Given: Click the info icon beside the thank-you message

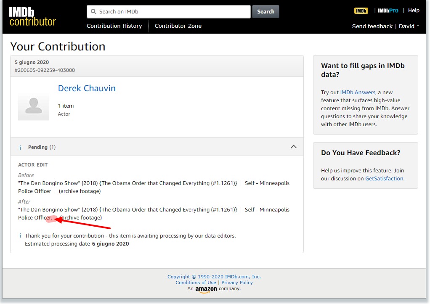Looking at the screenshot, I should (20, 236).
